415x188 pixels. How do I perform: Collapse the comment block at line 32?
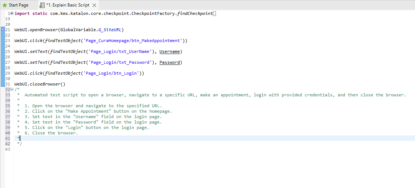[x=12, y=89]
